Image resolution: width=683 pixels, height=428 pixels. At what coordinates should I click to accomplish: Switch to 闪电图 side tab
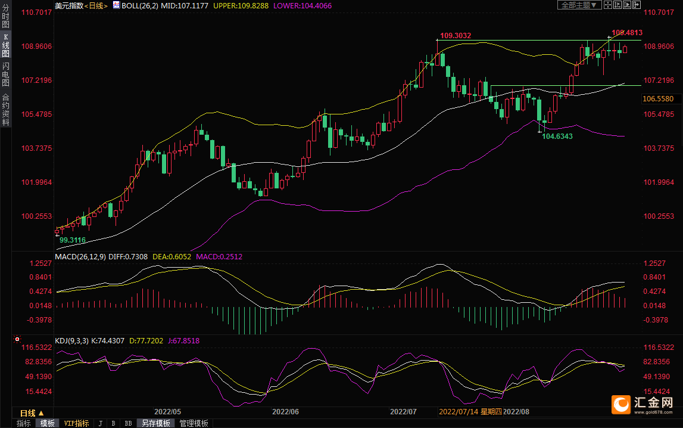point(6,74)
